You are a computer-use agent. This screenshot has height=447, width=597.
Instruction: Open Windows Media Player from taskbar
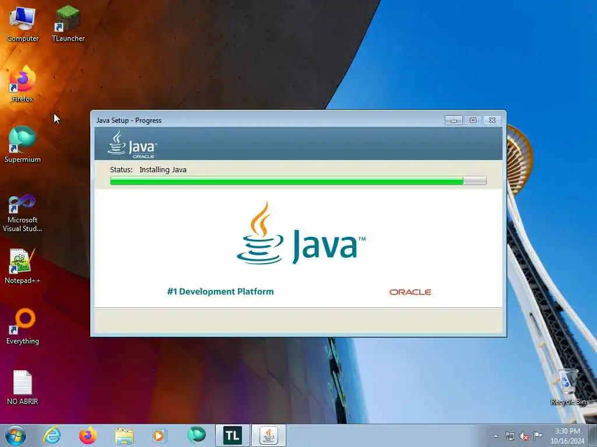click(x=160, y=435)
